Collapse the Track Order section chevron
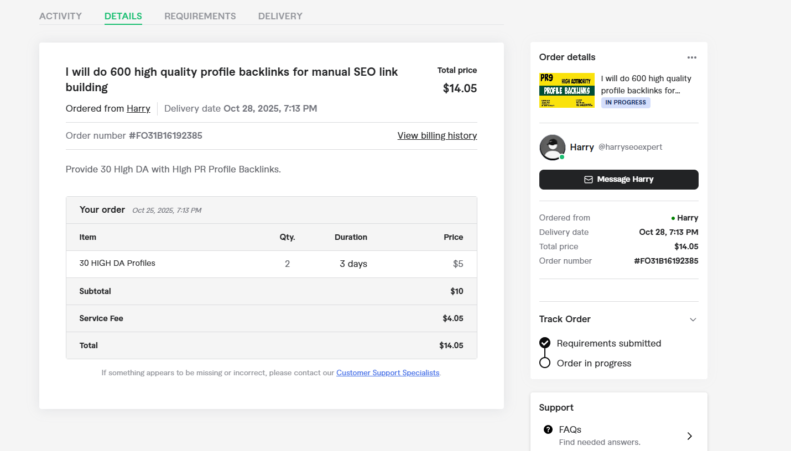791x451 pixels. pyautogui.click(x=693, y=319)
